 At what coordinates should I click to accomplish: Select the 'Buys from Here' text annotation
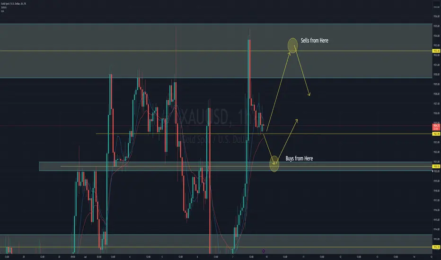tap(299, 158)
